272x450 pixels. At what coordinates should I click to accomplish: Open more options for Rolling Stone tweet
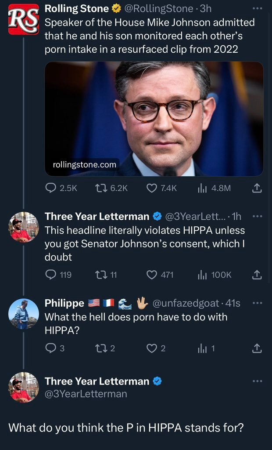coord(258,8)
